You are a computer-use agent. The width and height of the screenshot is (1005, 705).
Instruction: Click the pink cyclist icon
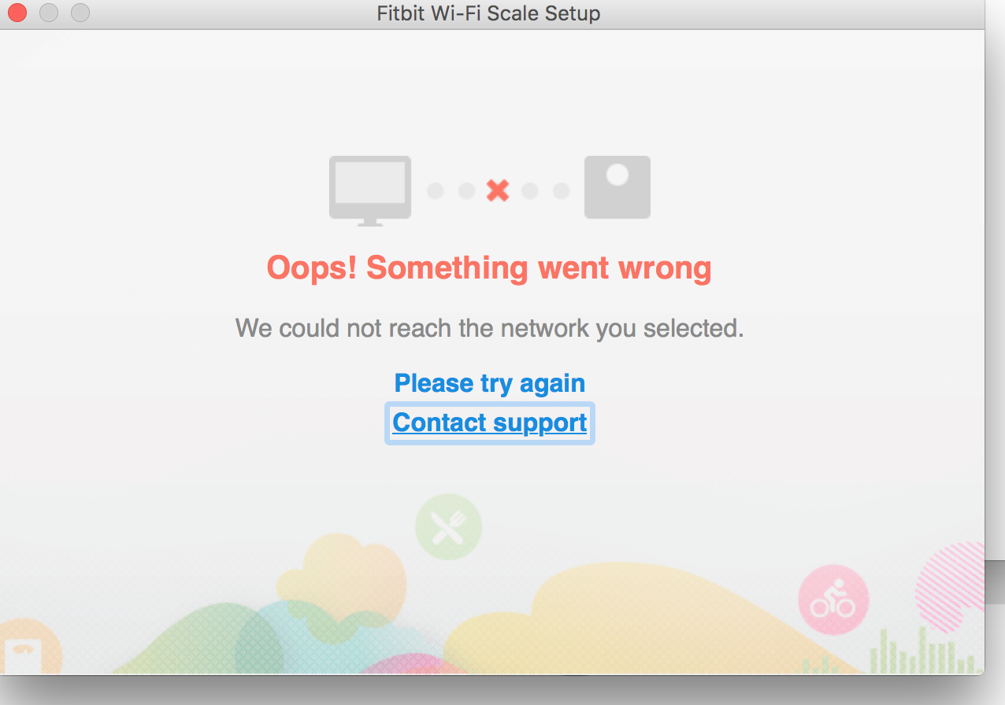tap(833, 600)
